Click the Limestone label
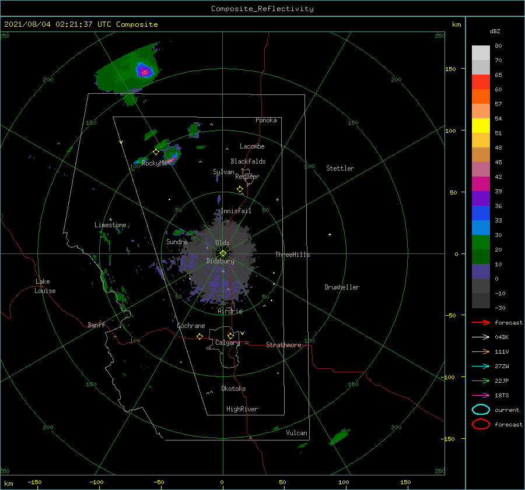This screenshot has height=490, width=525. pos(110,225)
